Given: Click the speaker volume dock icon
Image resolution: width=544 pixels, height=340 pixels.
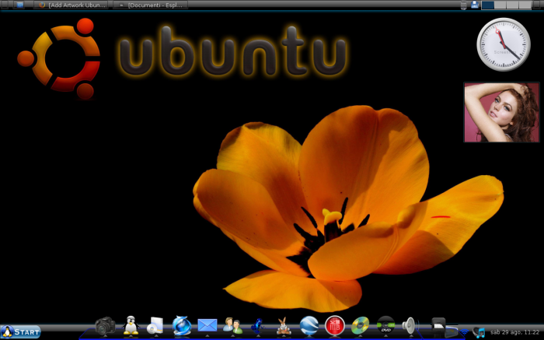Looking at the screenshot, I should (410, 326).
